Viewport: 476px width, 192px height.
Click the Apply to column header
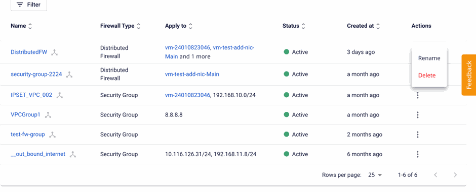[176, 26]
